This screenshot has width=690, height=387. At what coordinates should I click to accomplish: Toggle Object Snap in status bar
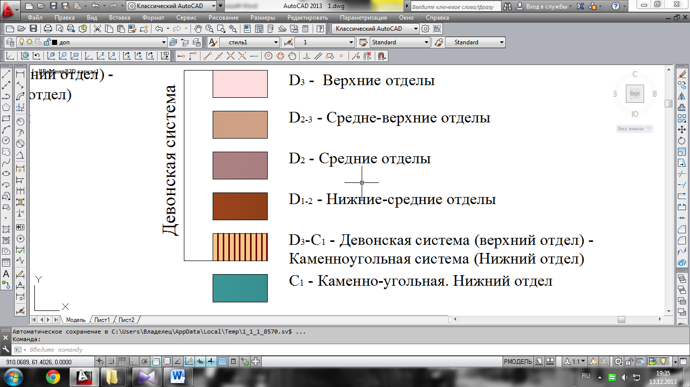[156, 361]
